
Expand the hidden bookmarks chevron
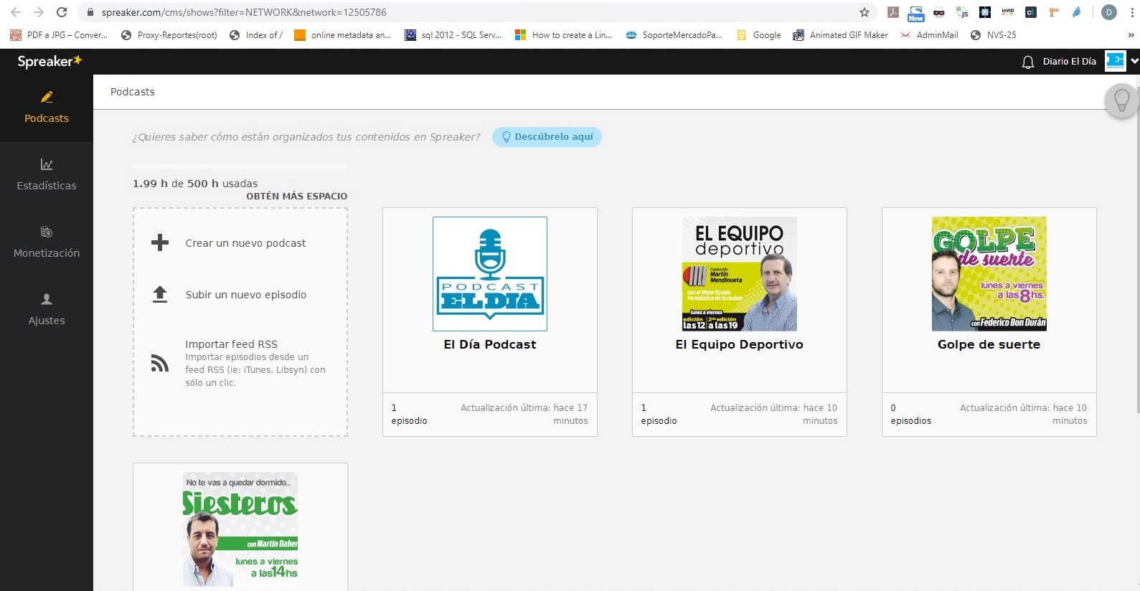tap(1131, 35)
